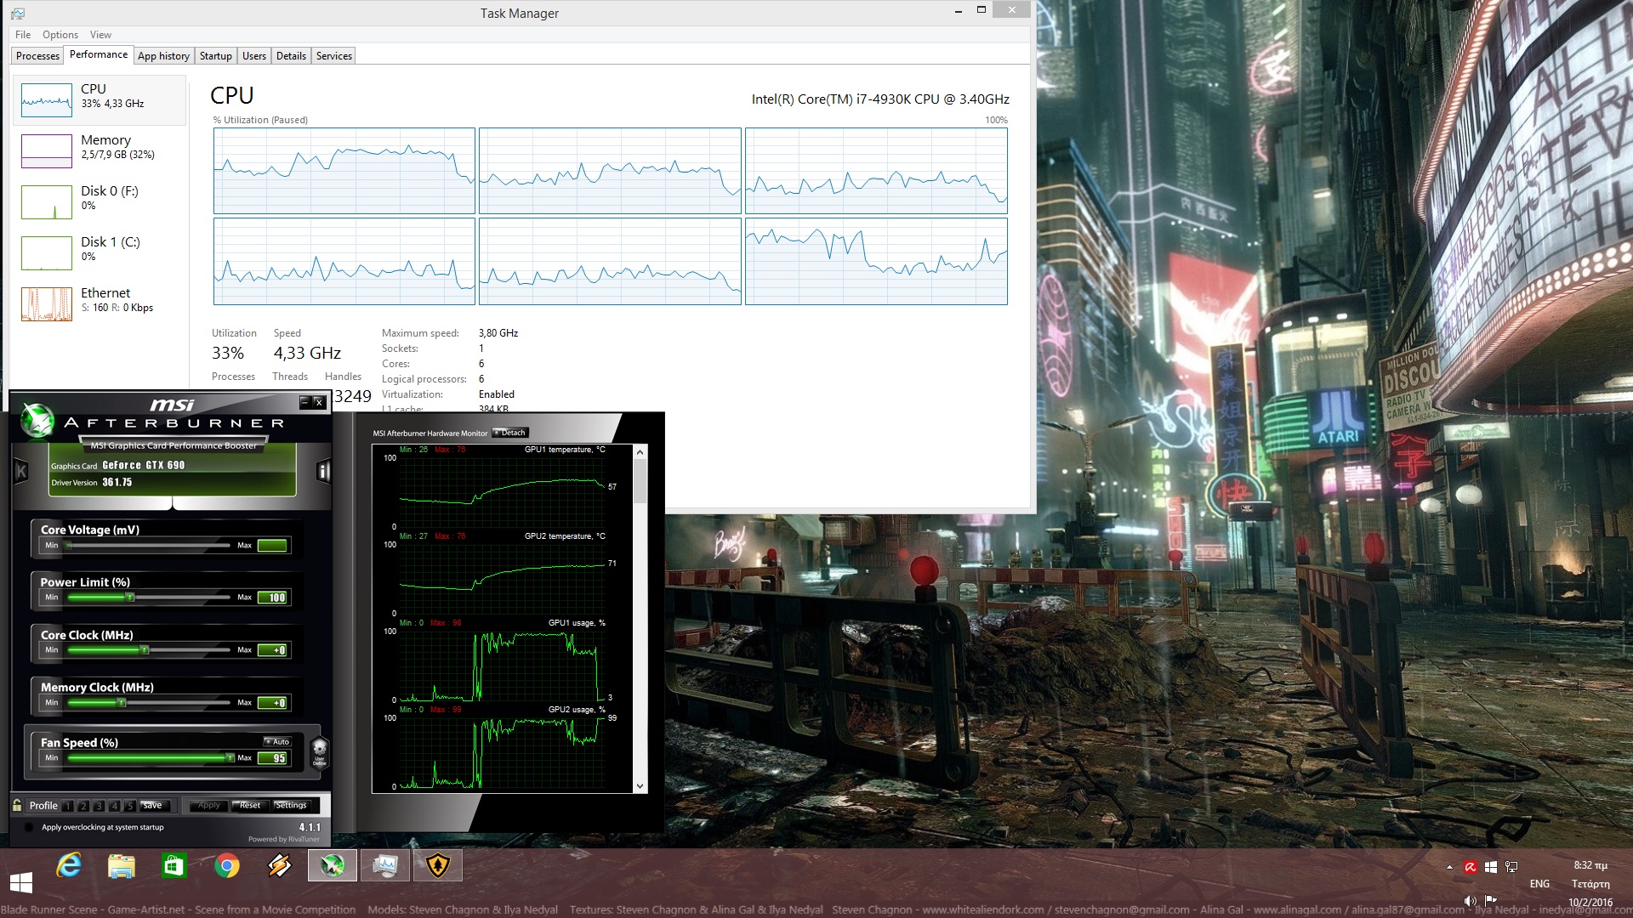
Task: Check "Apply overclocking at system startup"
Action: [26, 826]
